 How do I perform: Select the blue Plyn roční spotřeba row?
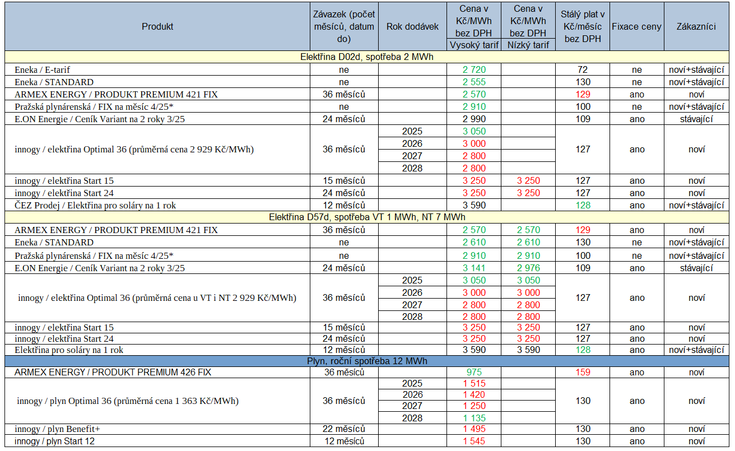(367, 361)
